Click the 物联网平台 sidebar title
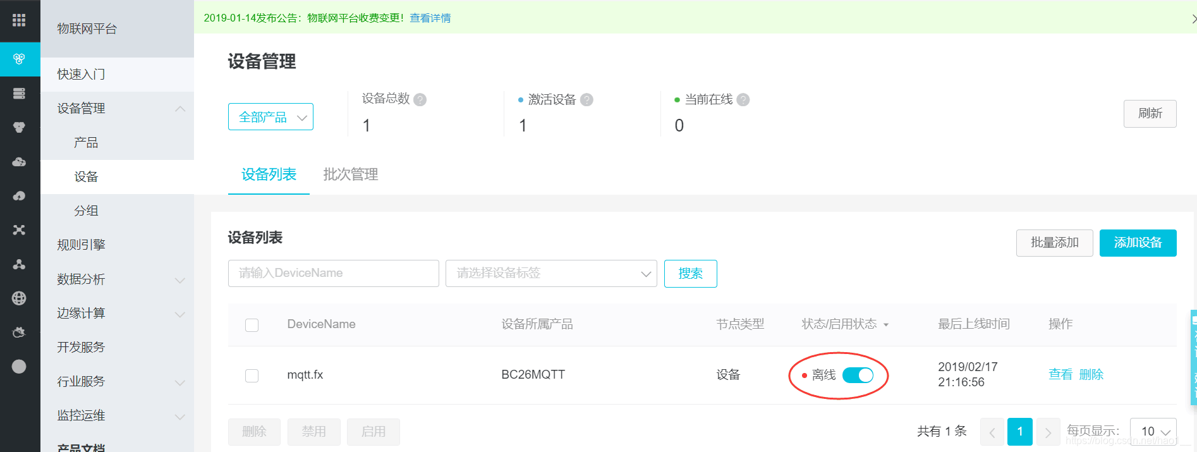The width and height of the screenshot is (1197, 452). pyautogui.click(x=87, y=29)
